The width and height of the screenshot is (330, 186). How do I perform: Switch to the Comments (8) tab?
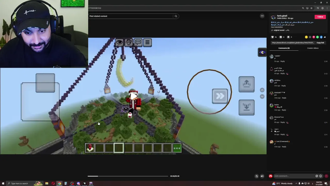284,48
